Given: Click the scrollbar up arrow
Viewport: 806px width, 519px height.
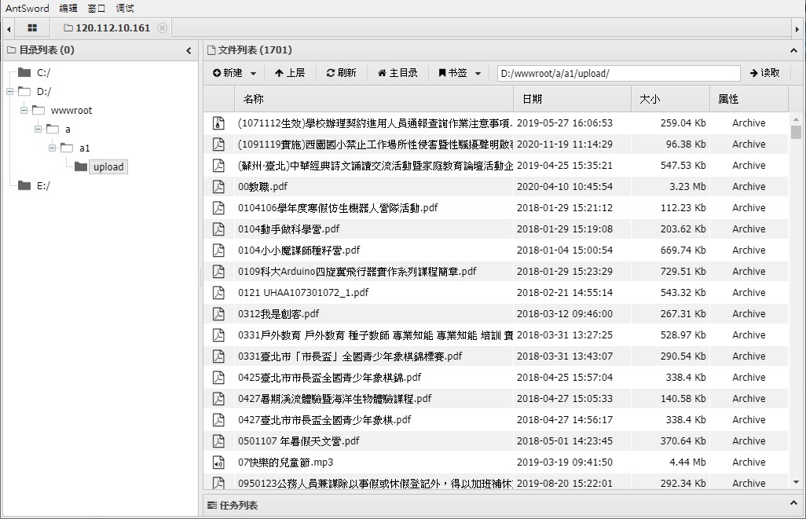Looking at the screenshot, I should [x=796, y=119].
